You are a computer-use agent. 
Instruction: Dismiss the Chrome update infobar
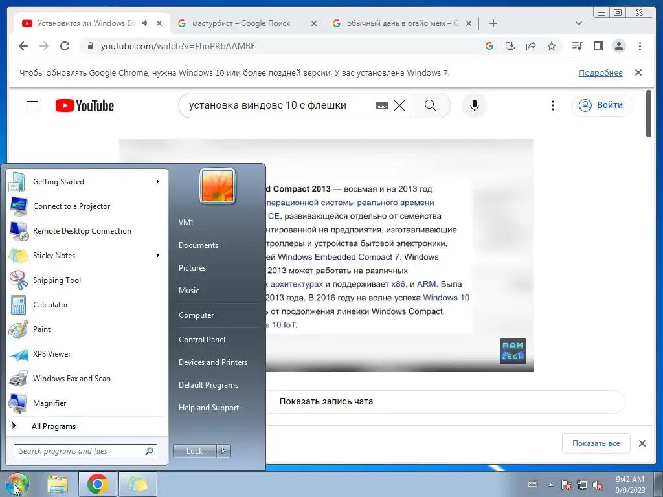click(x=638, y=72)
